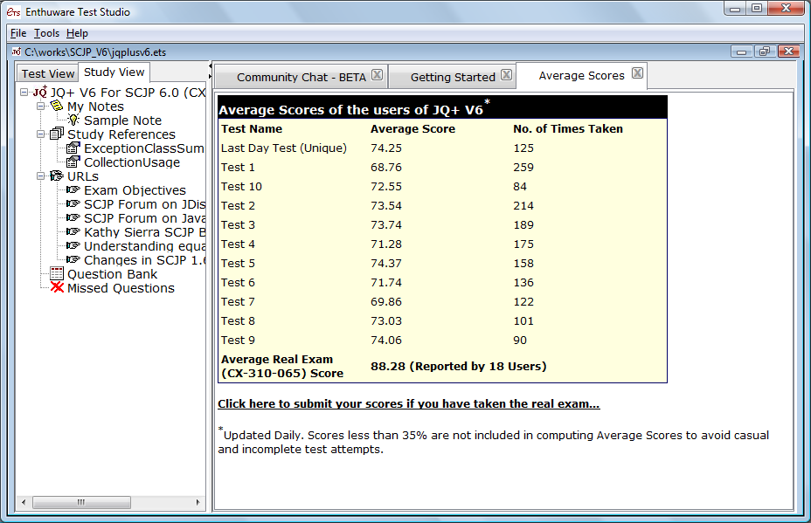Switch to the Study View tab
The height and width of the screenshot is (523, 811).
(x=114, y=72)
